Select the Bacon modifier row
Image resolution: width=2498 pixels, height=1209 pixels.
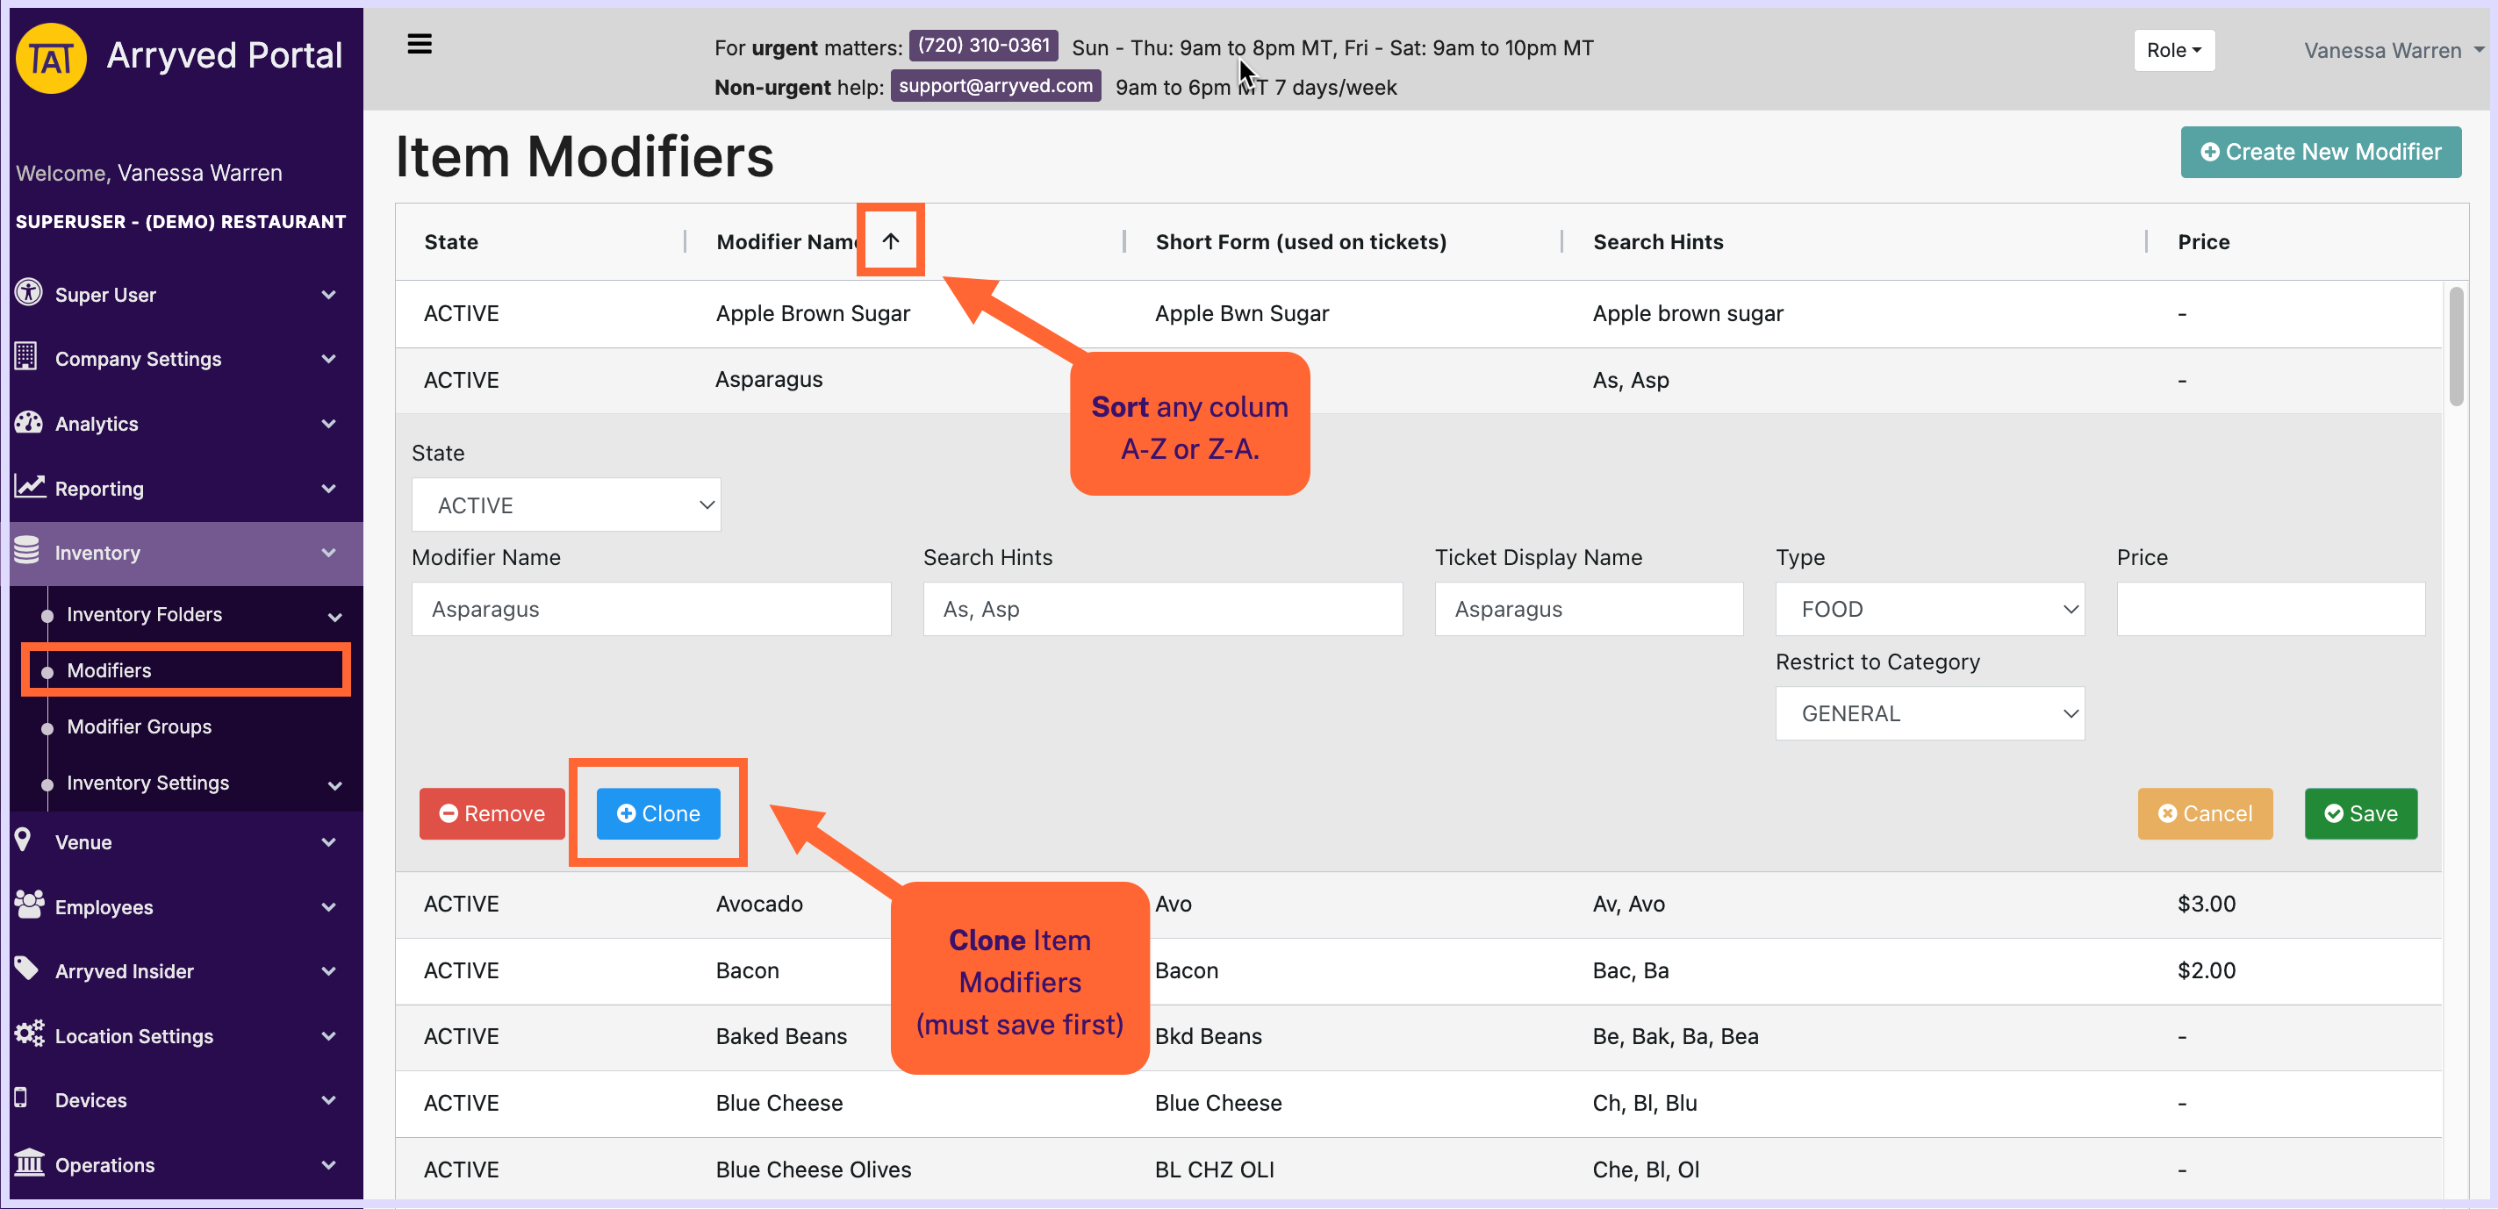tap(1418, 970)
